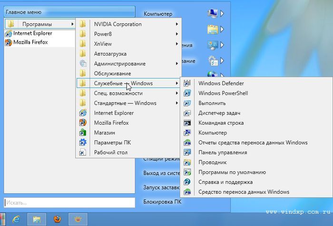
Task: Open the Магазин store icon
Action: coord(83,133)
